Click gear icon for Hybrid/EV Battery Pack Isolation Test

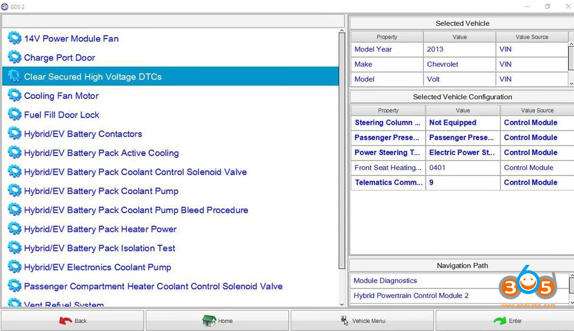point(14,248)
